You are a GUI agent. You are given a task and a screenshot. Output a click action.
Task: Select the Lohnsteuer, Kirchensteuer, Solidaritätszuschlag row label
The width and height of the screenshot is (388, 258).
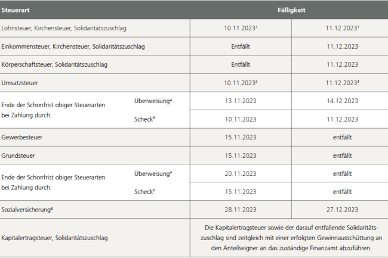pos(64,28)
